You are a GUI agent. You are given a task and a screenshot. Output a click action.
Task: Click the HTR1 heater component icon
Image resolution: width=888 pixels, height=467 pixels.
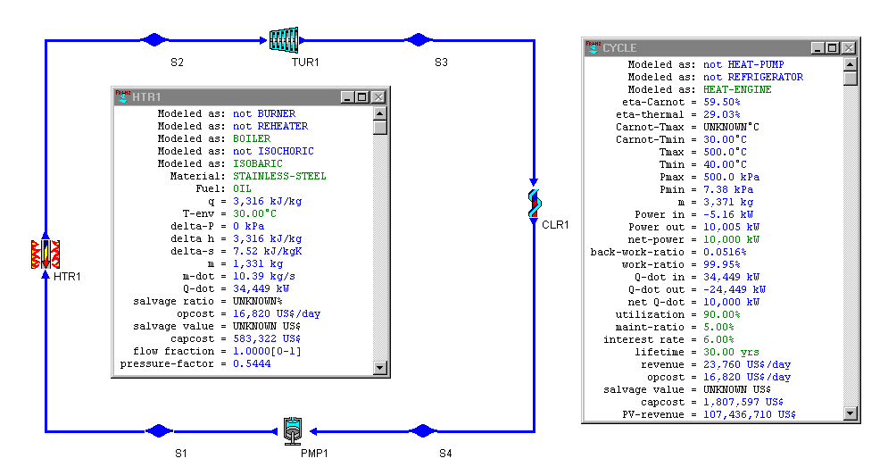(x=44, y=255)
